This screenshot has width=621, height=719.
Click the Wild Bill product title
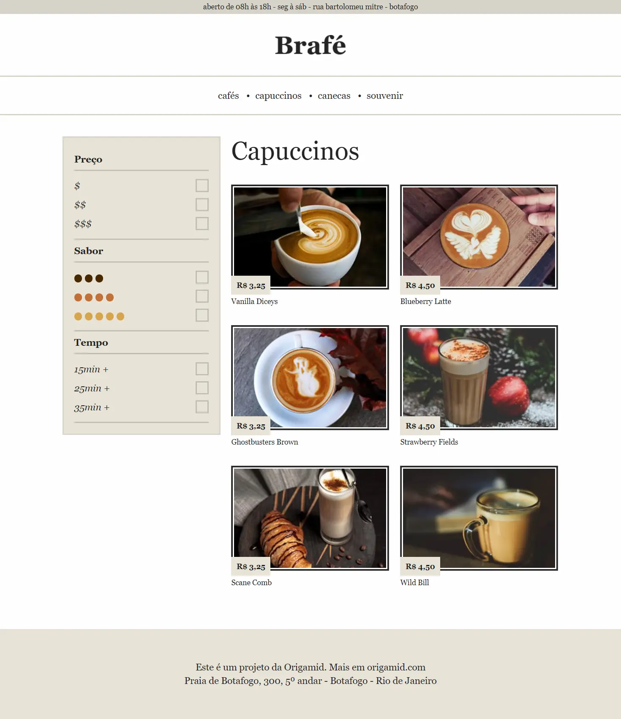415,583
